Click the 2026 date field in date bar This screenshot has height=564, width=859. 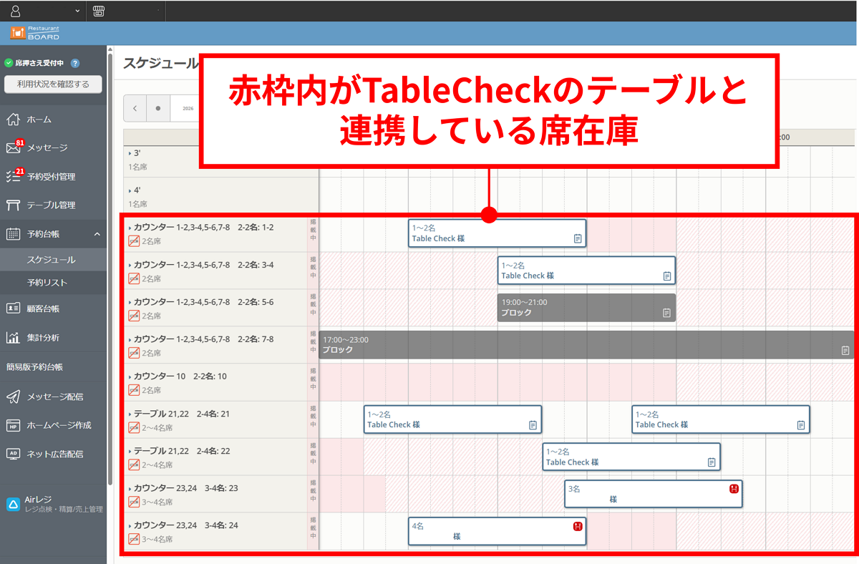(188, 109)
